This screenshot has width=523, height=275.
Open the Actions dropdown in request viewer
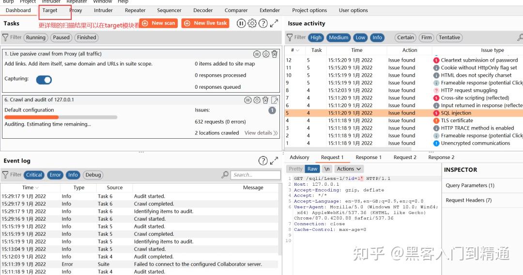(349, 169)
